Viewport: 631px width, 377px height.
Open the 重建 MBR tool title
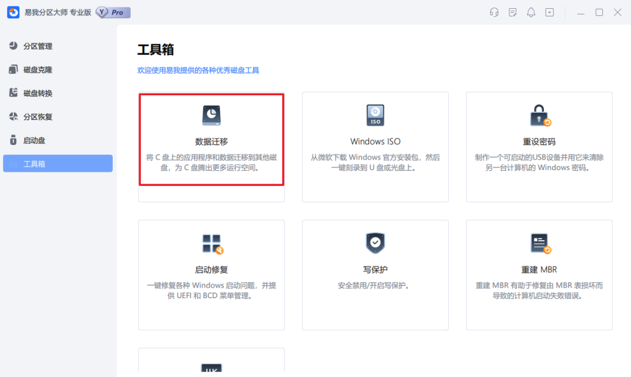coord(539,269)
